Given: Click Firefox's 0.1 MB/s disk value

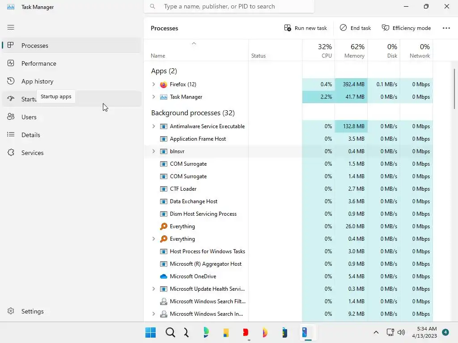Looking at the screenshot, I should coord(384,84).
